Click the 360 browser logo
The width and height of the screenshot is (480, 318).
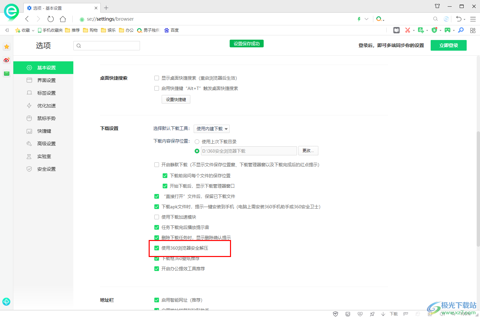point(11,12)
